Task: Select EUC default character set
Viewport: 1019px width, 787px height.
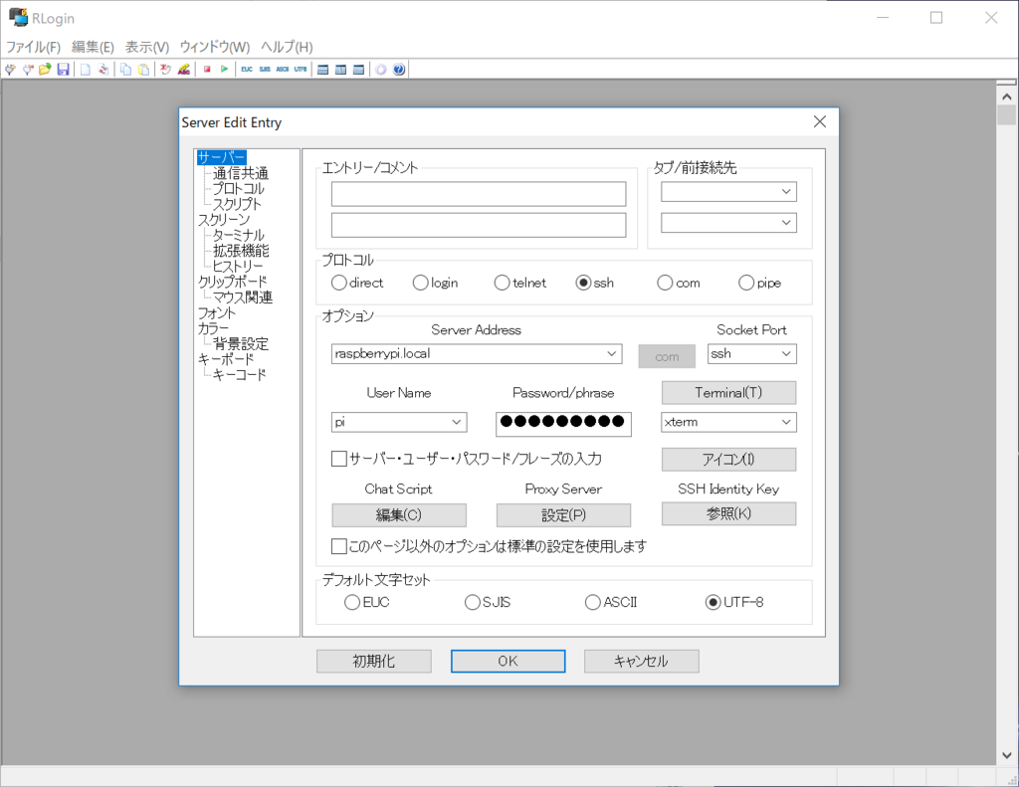Action: (x=351, y=602)
